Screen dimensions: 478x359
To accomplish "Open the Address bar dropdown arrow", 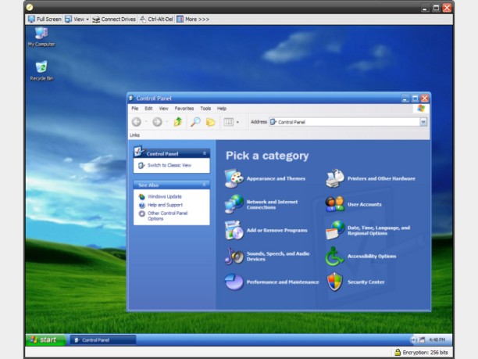I will [423, 122].
